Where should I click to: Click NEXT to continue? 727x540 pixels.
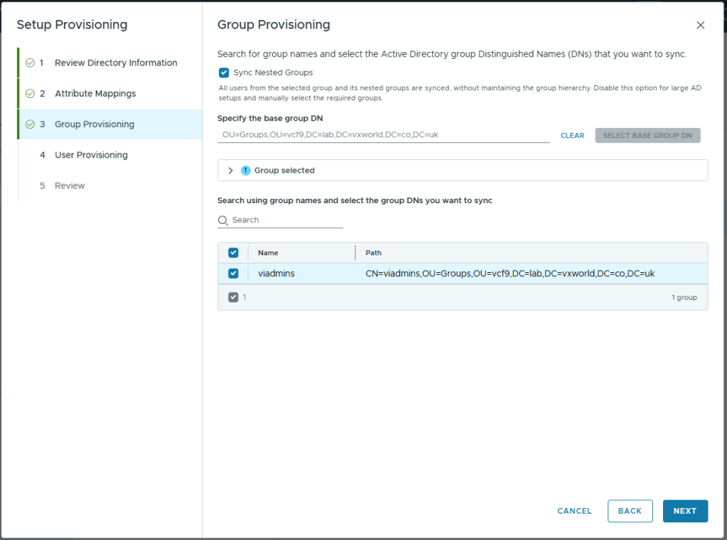tap(684, 511)
